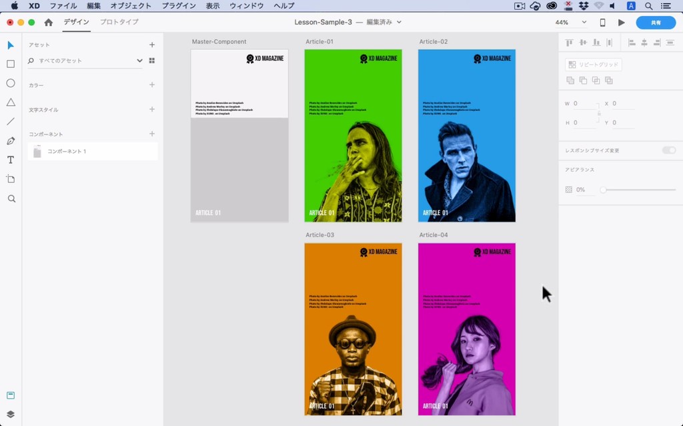This screenshot has height=426, width=683.
Task: Click the Article-02 blue artboard
Action: (466, 136)
